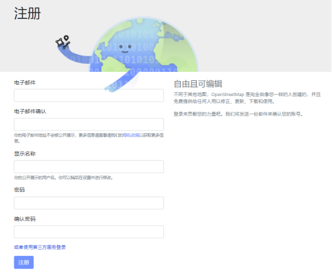Focus the 电子邮件确认 input field
The width and height of the screenshot is (332, 273).
click(x=89, y=125)
